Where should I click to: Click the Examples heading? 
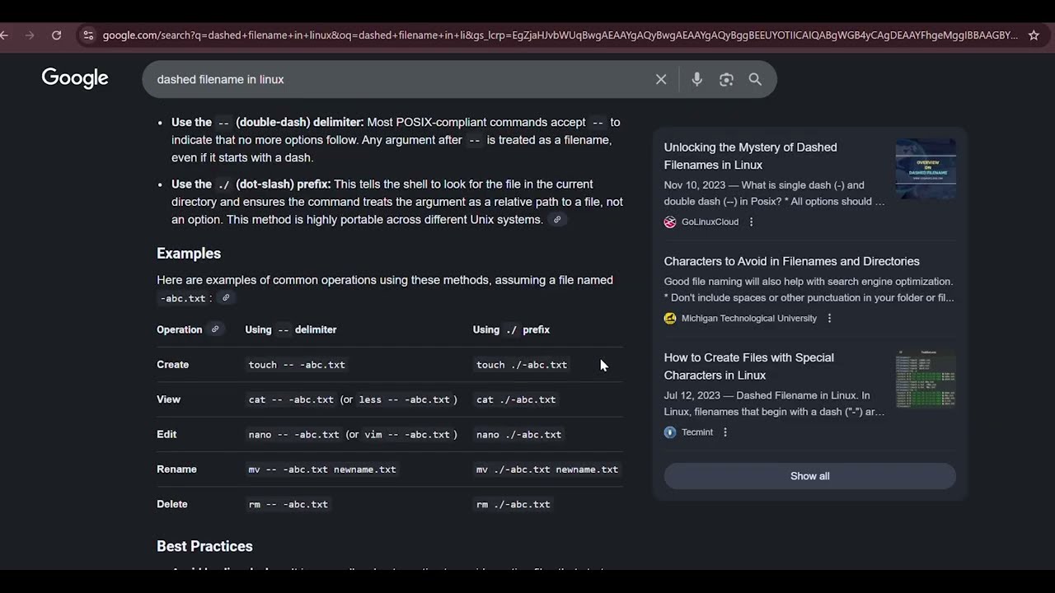(x=189, y=254)
